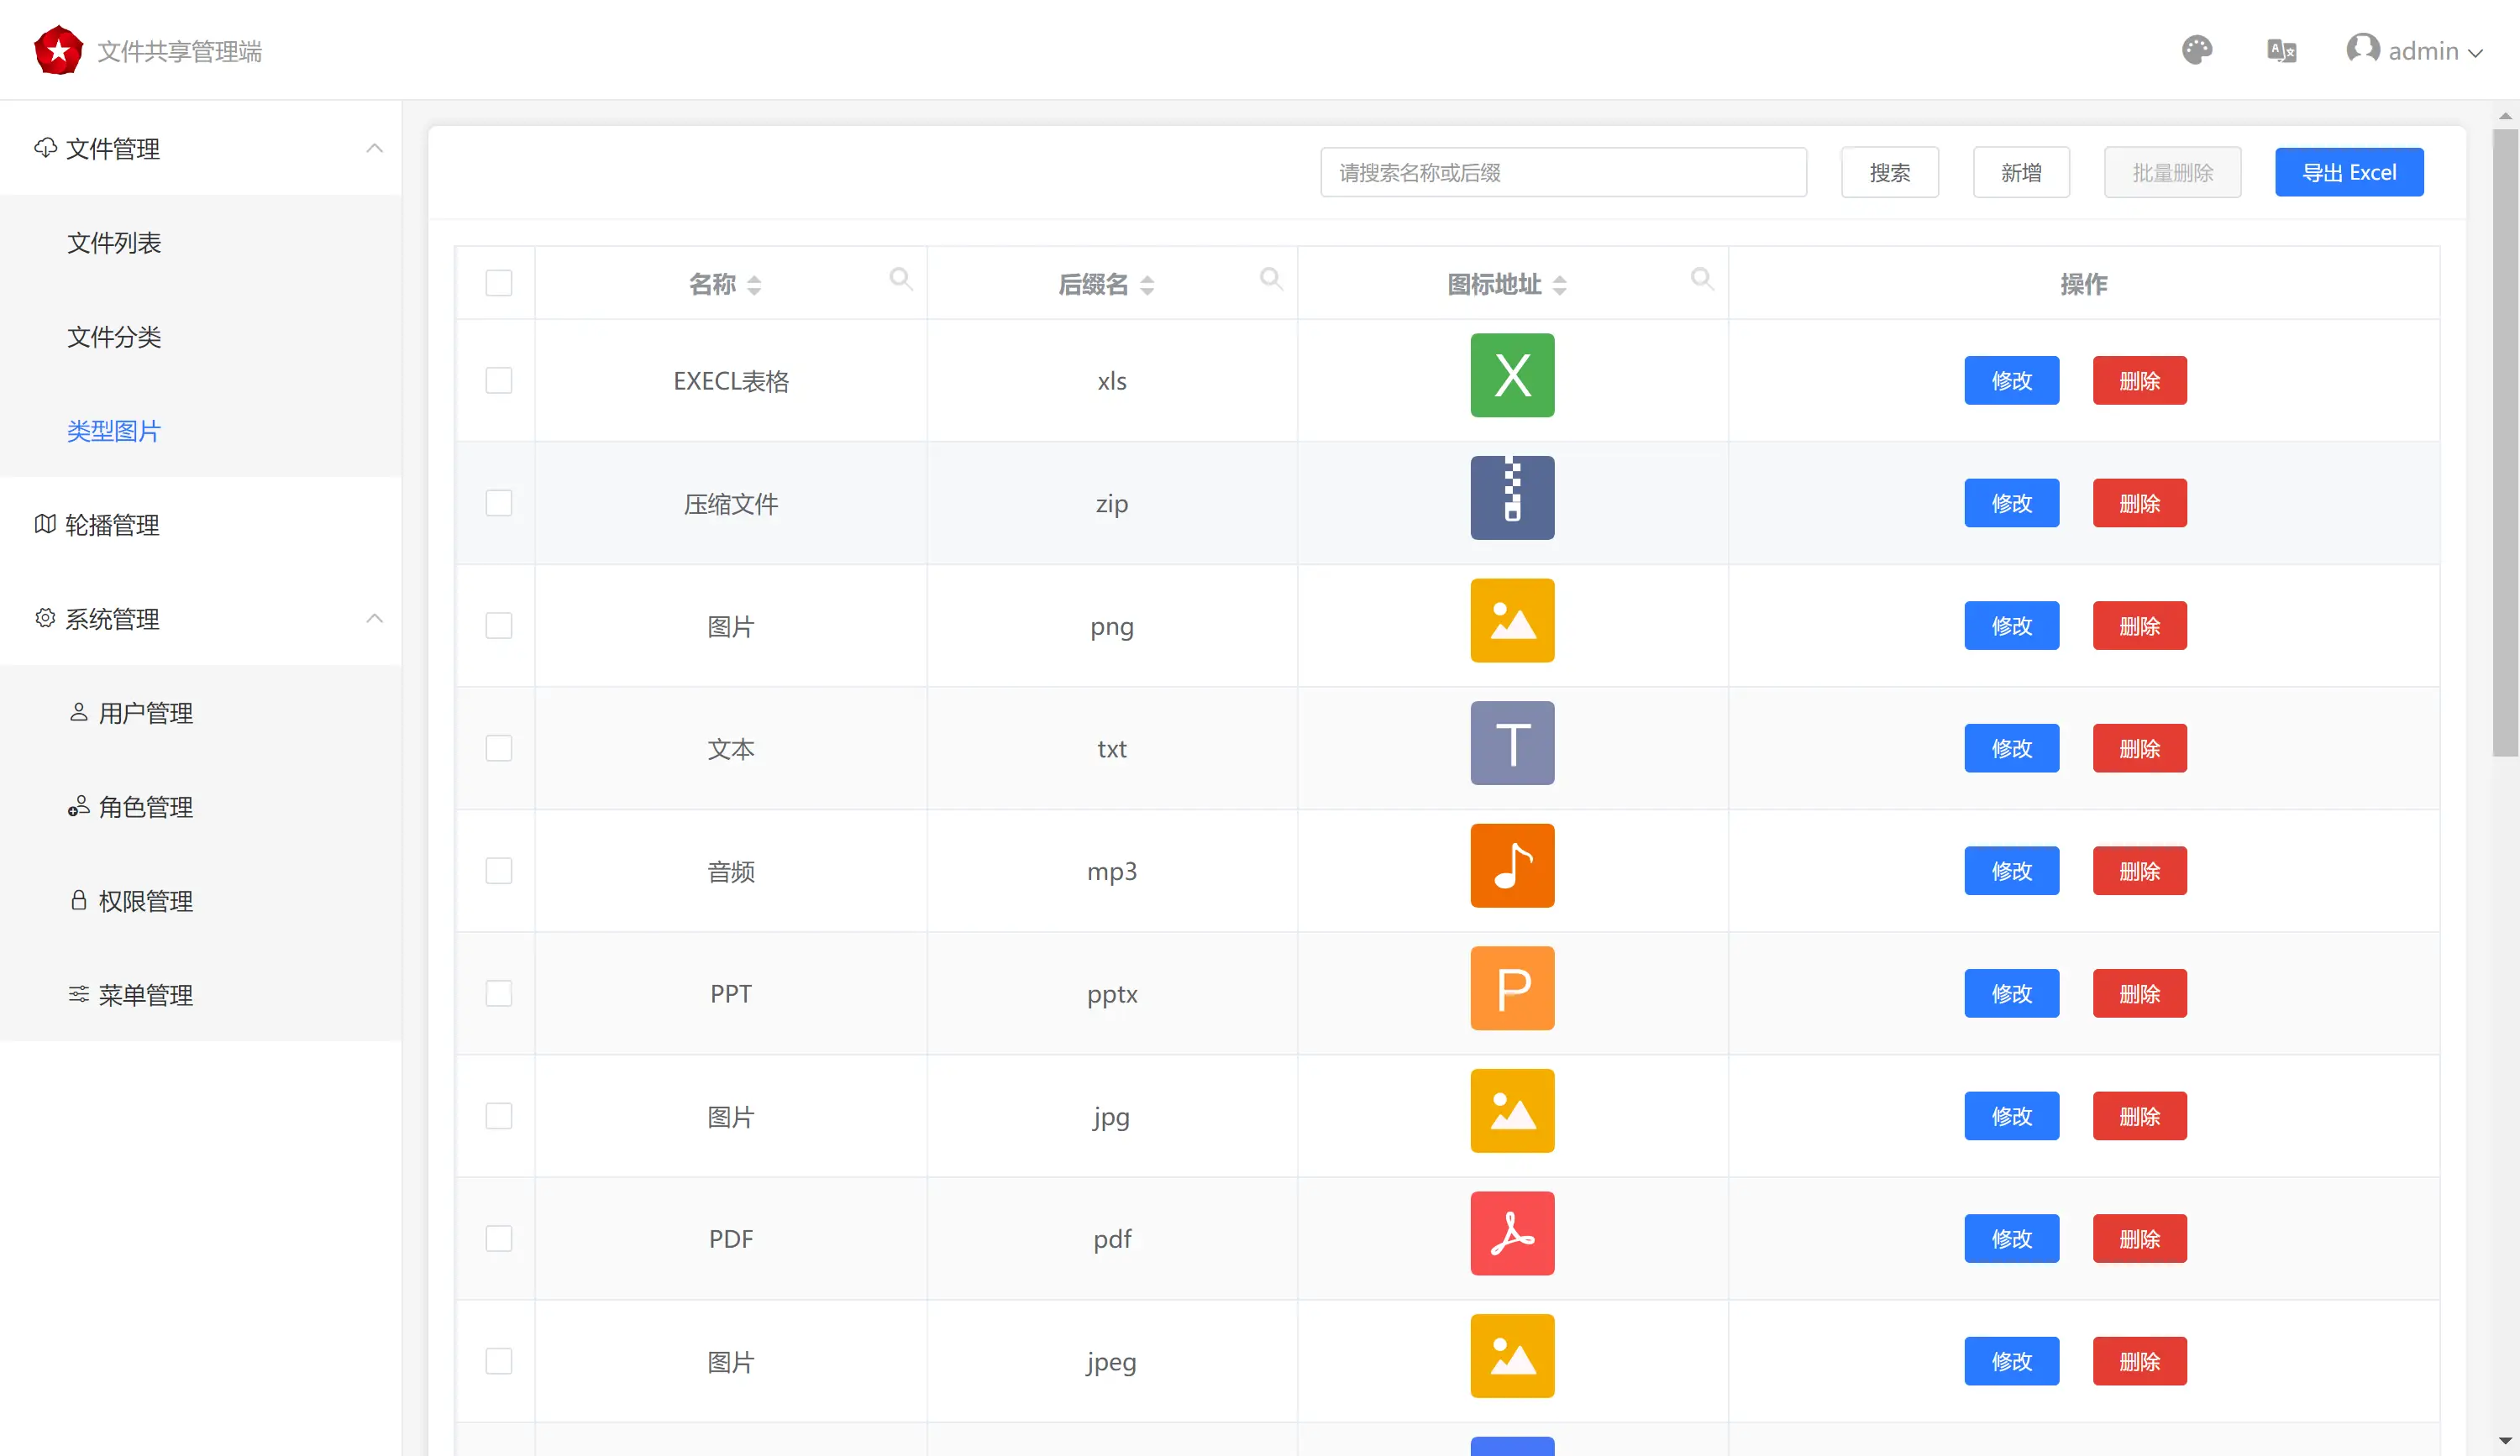Check the PPT pptx row checkbox
The height and width of the screenshot is (1456, 2520).
pyautogui.click(x=498, y=993)
